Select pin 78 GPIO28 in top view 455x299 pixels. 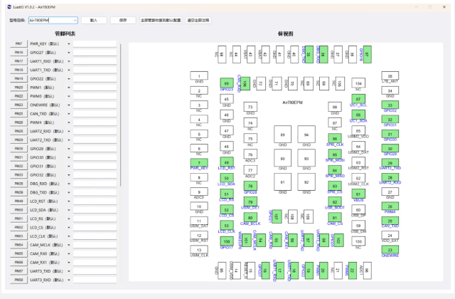click(x=250, y=186)
